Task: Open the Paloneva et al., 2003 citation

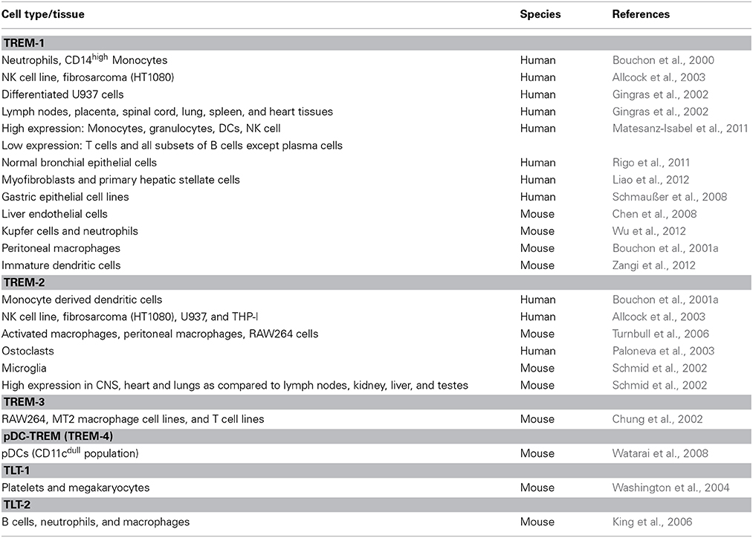Action: pyautogui.click(x=663, y=351)
